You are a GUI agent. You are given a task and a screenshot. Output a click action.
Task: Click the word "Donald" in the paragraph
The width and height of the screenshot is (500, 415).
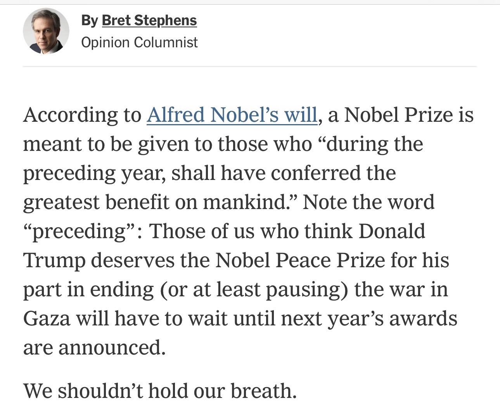[392, 231]
